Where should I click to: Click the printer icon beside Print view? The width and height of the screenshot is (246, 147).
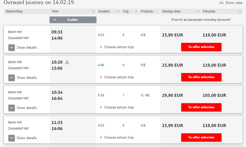(x=222, y=3)
